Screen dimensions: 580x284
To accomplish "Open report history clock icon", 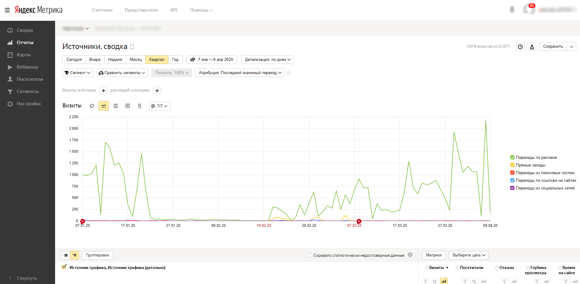I will pos(520,47).
